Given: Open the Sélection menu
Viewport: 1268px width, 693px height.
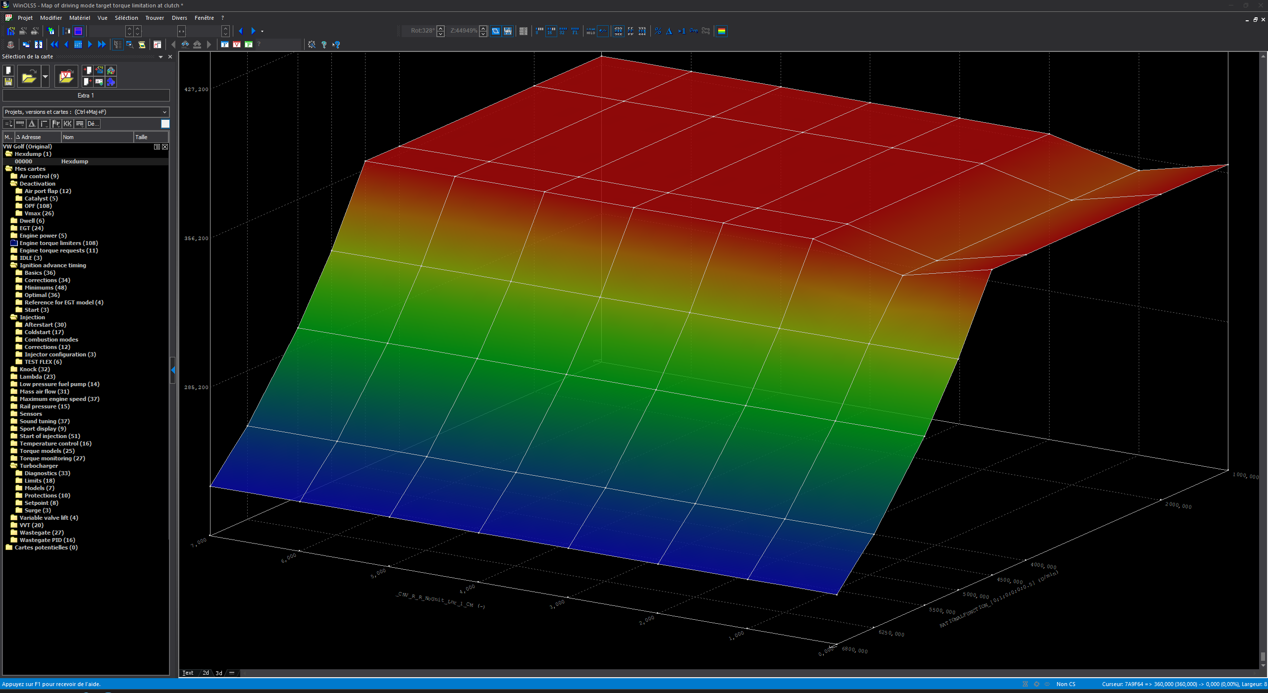Looking at the screenshot, I should pyautogui.click(x=126, y=18).
